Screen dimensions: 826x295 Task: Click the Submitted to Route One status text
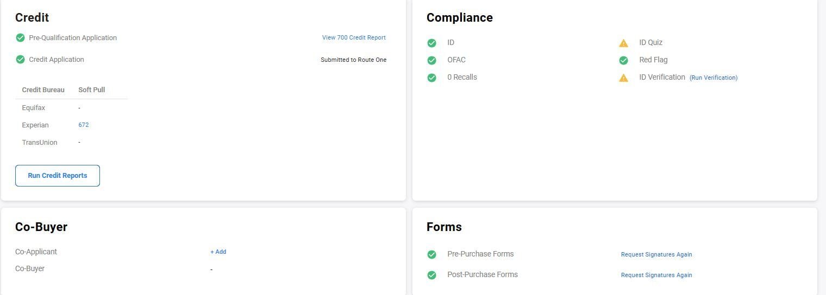point(353,60)
